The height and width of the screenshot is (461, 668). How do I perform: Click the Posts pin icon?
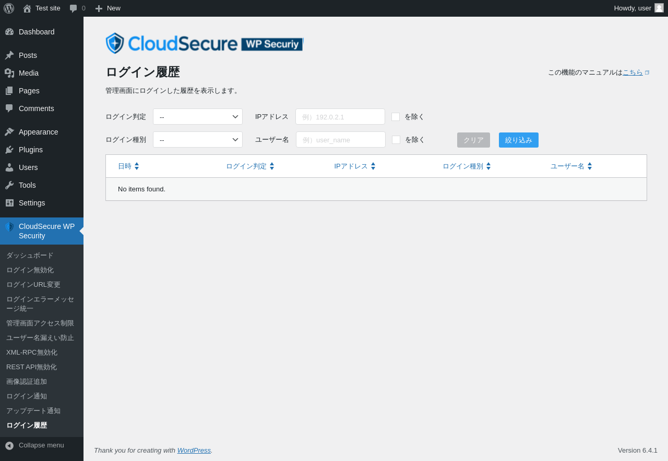pos(9,55)
